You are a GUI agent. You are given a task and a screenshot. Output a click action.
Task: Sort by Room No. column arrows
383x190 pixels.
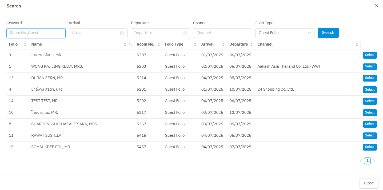pyautogui.click(x=159, y=45)
